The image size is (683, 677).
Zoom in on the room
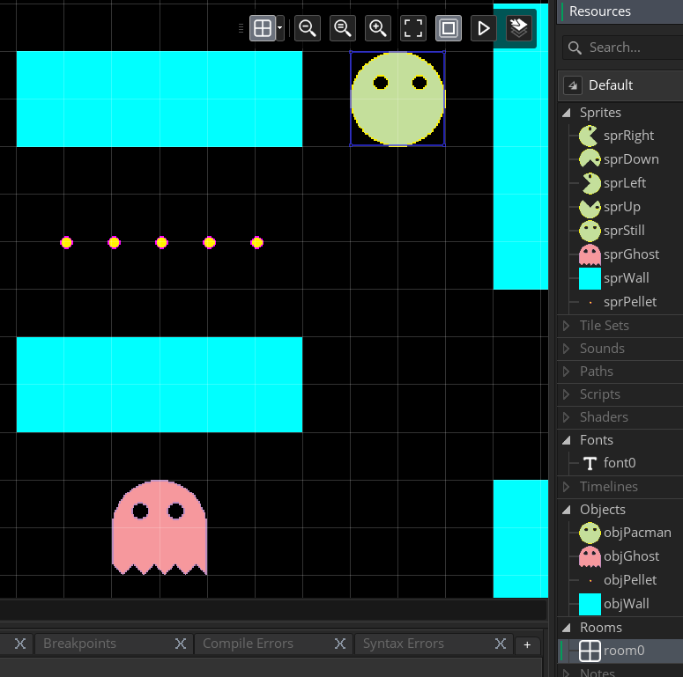[378, 28]
